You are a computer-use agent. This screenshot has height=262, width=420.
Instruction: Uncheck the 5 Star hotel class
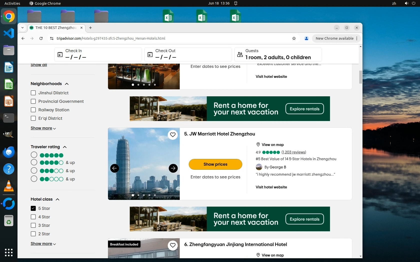[x=33, y=208]
